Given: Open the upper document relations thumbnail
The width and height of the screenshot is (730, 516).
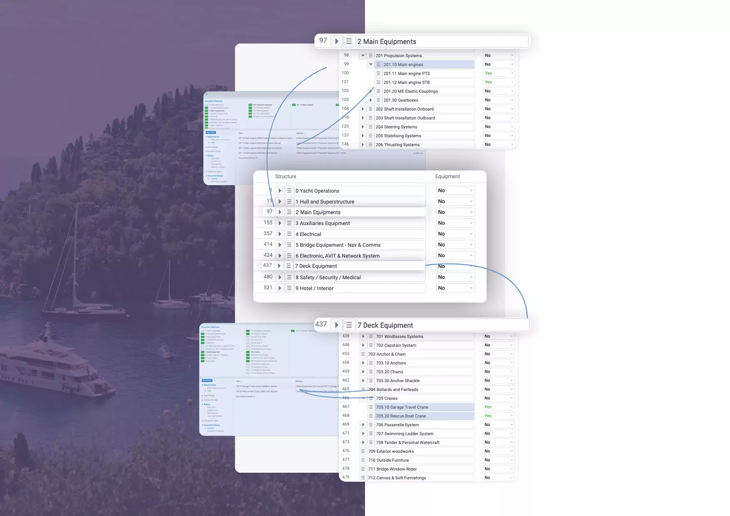Looking at the screenshot, I should 271,137.
